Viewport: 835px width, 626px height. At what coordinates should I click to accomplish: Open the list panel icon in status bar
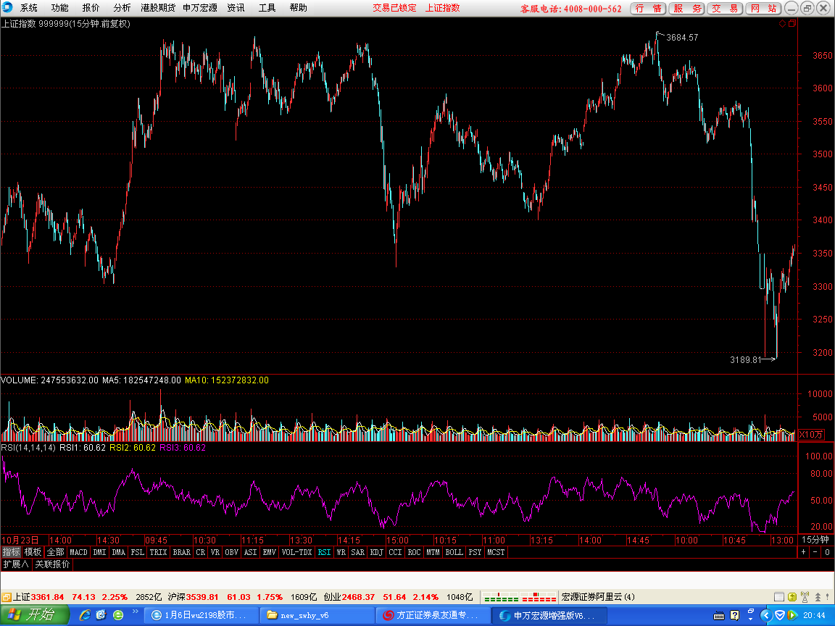[779, 597]
